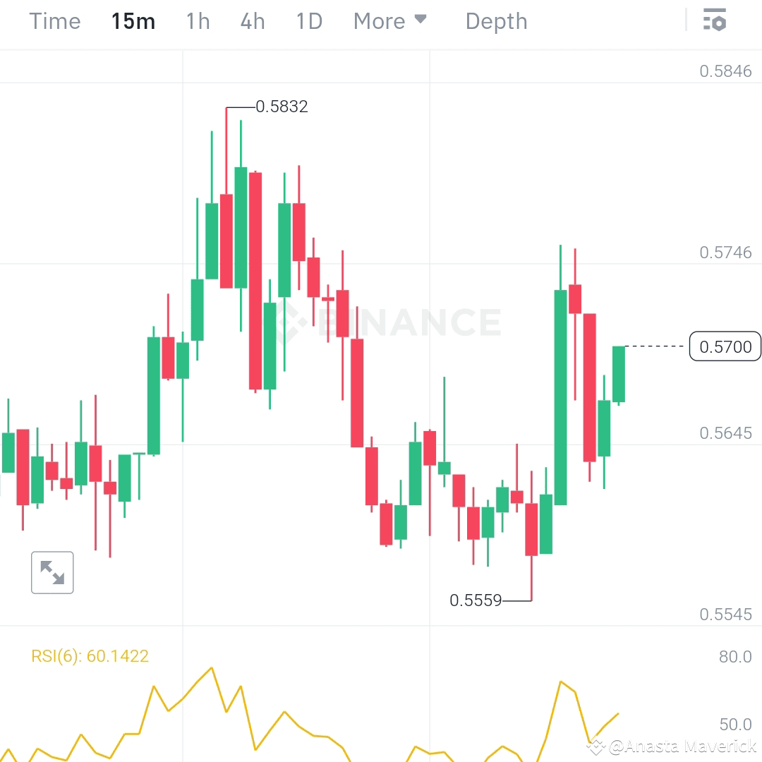Select the 1D timeframe tab
Viewport: 762px width, 762px height.
308,21
